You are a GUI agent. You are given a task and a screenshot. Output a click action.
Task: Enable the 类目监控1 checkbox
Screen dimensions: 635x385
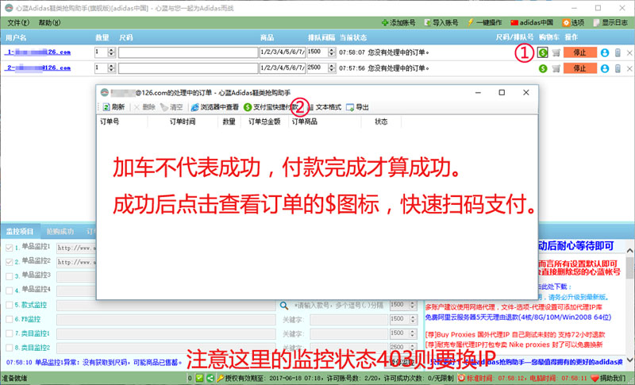(x=9, y=333)
